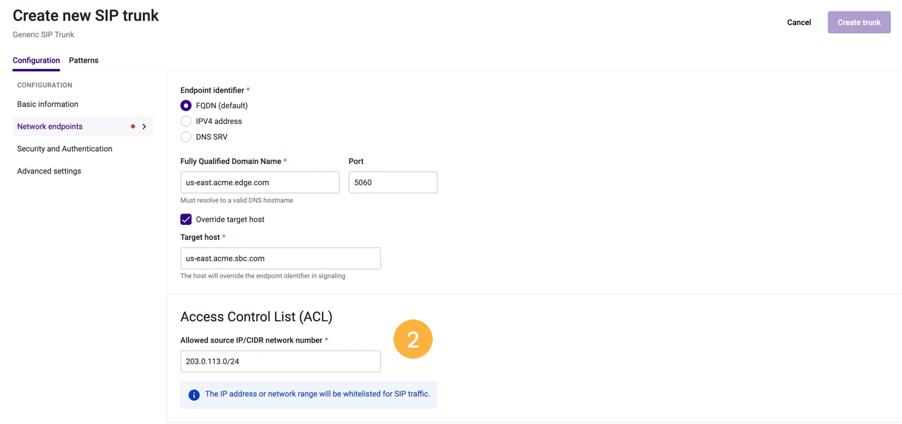The height and width of the screenshot is (424, 902).
Task: Click the Create trunk button
Action: click(x=859, y=22)
